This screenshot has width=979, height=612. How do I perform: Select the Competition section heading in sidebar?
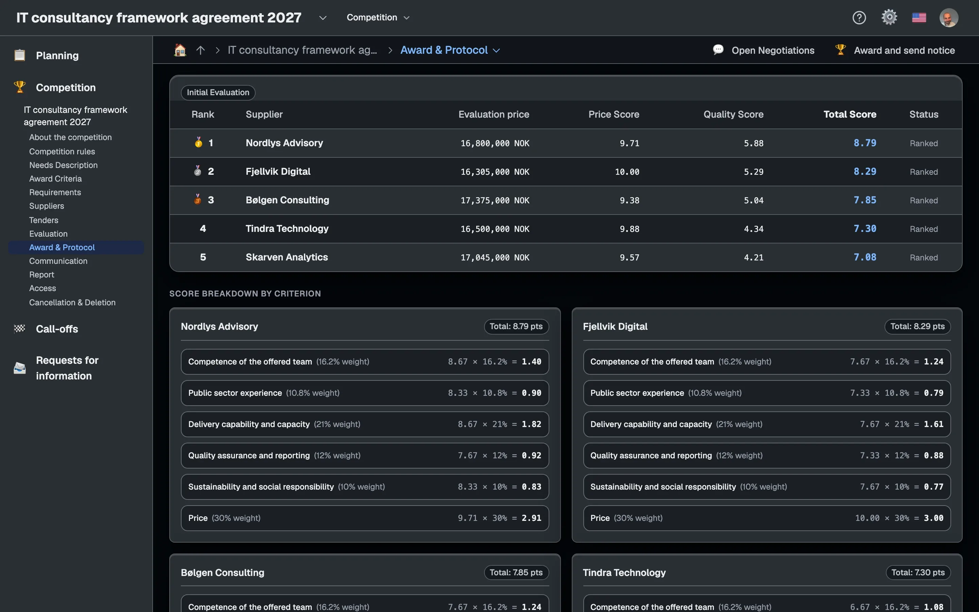click(x=66, y=87)
